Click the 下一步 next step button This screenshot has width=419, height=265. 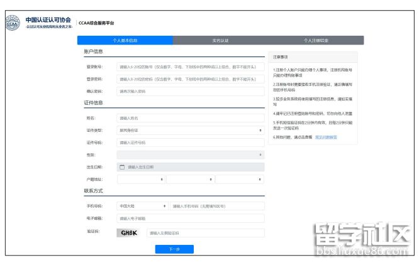(174, 249)
